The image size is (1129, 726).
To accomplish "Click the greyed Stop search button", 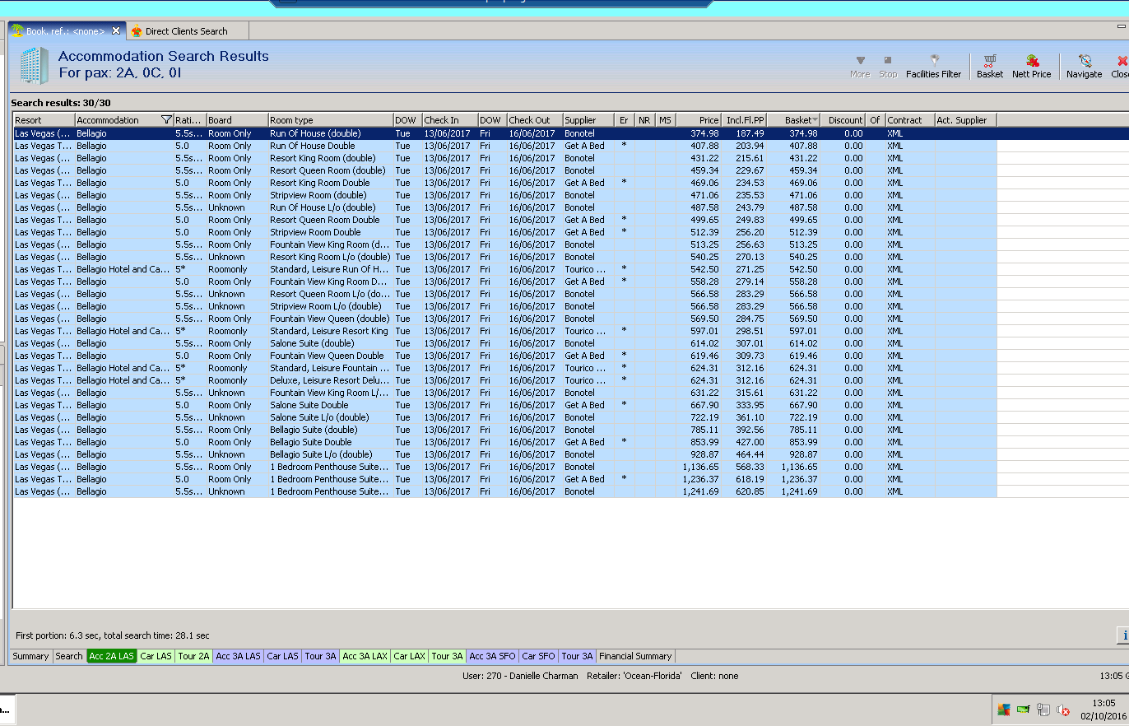I will point(888,67).
